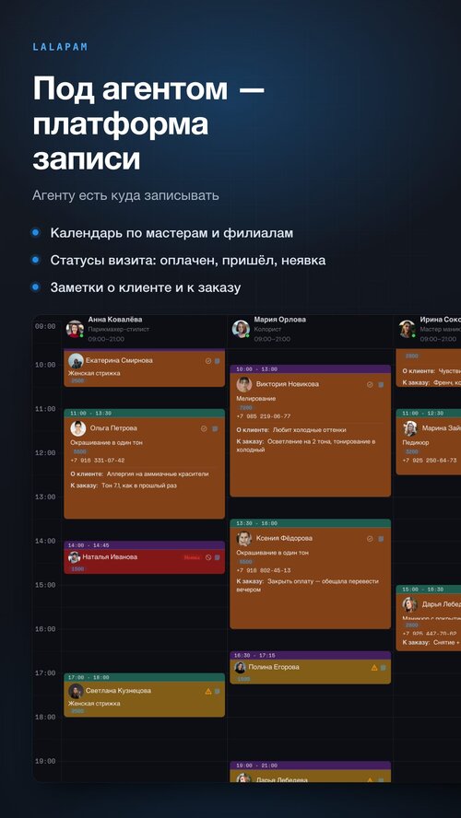Viewport: 461px width, 818px height.
Task: Click the client name Ольга Петрова
Action: click(x=113, y=428)
